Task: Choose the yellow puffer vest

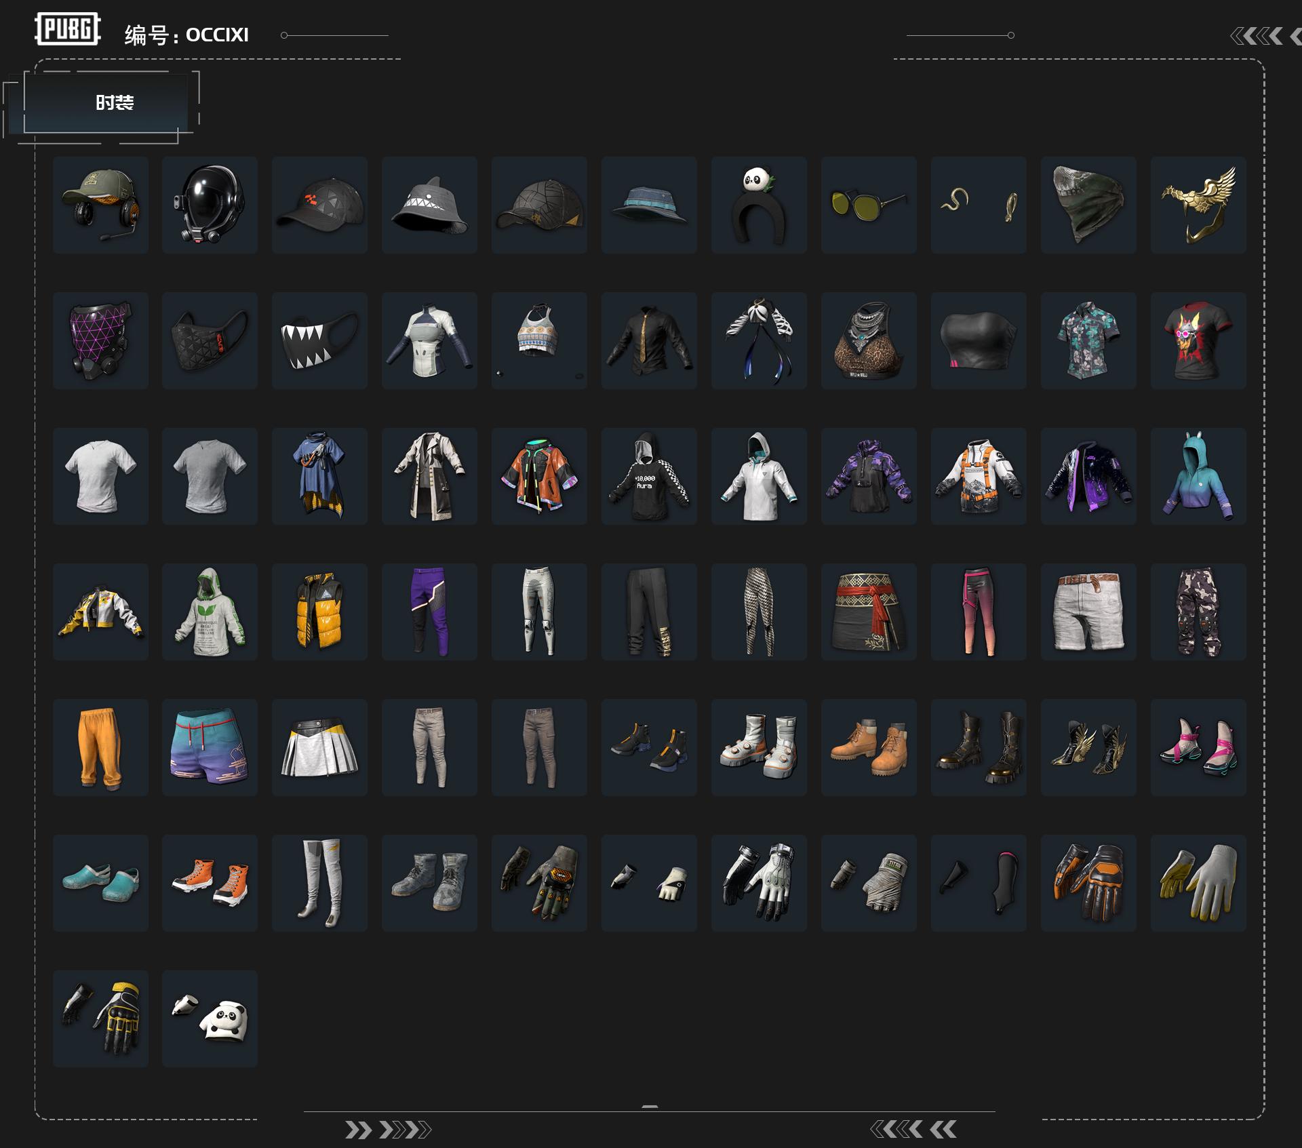Action: [319, 612]
